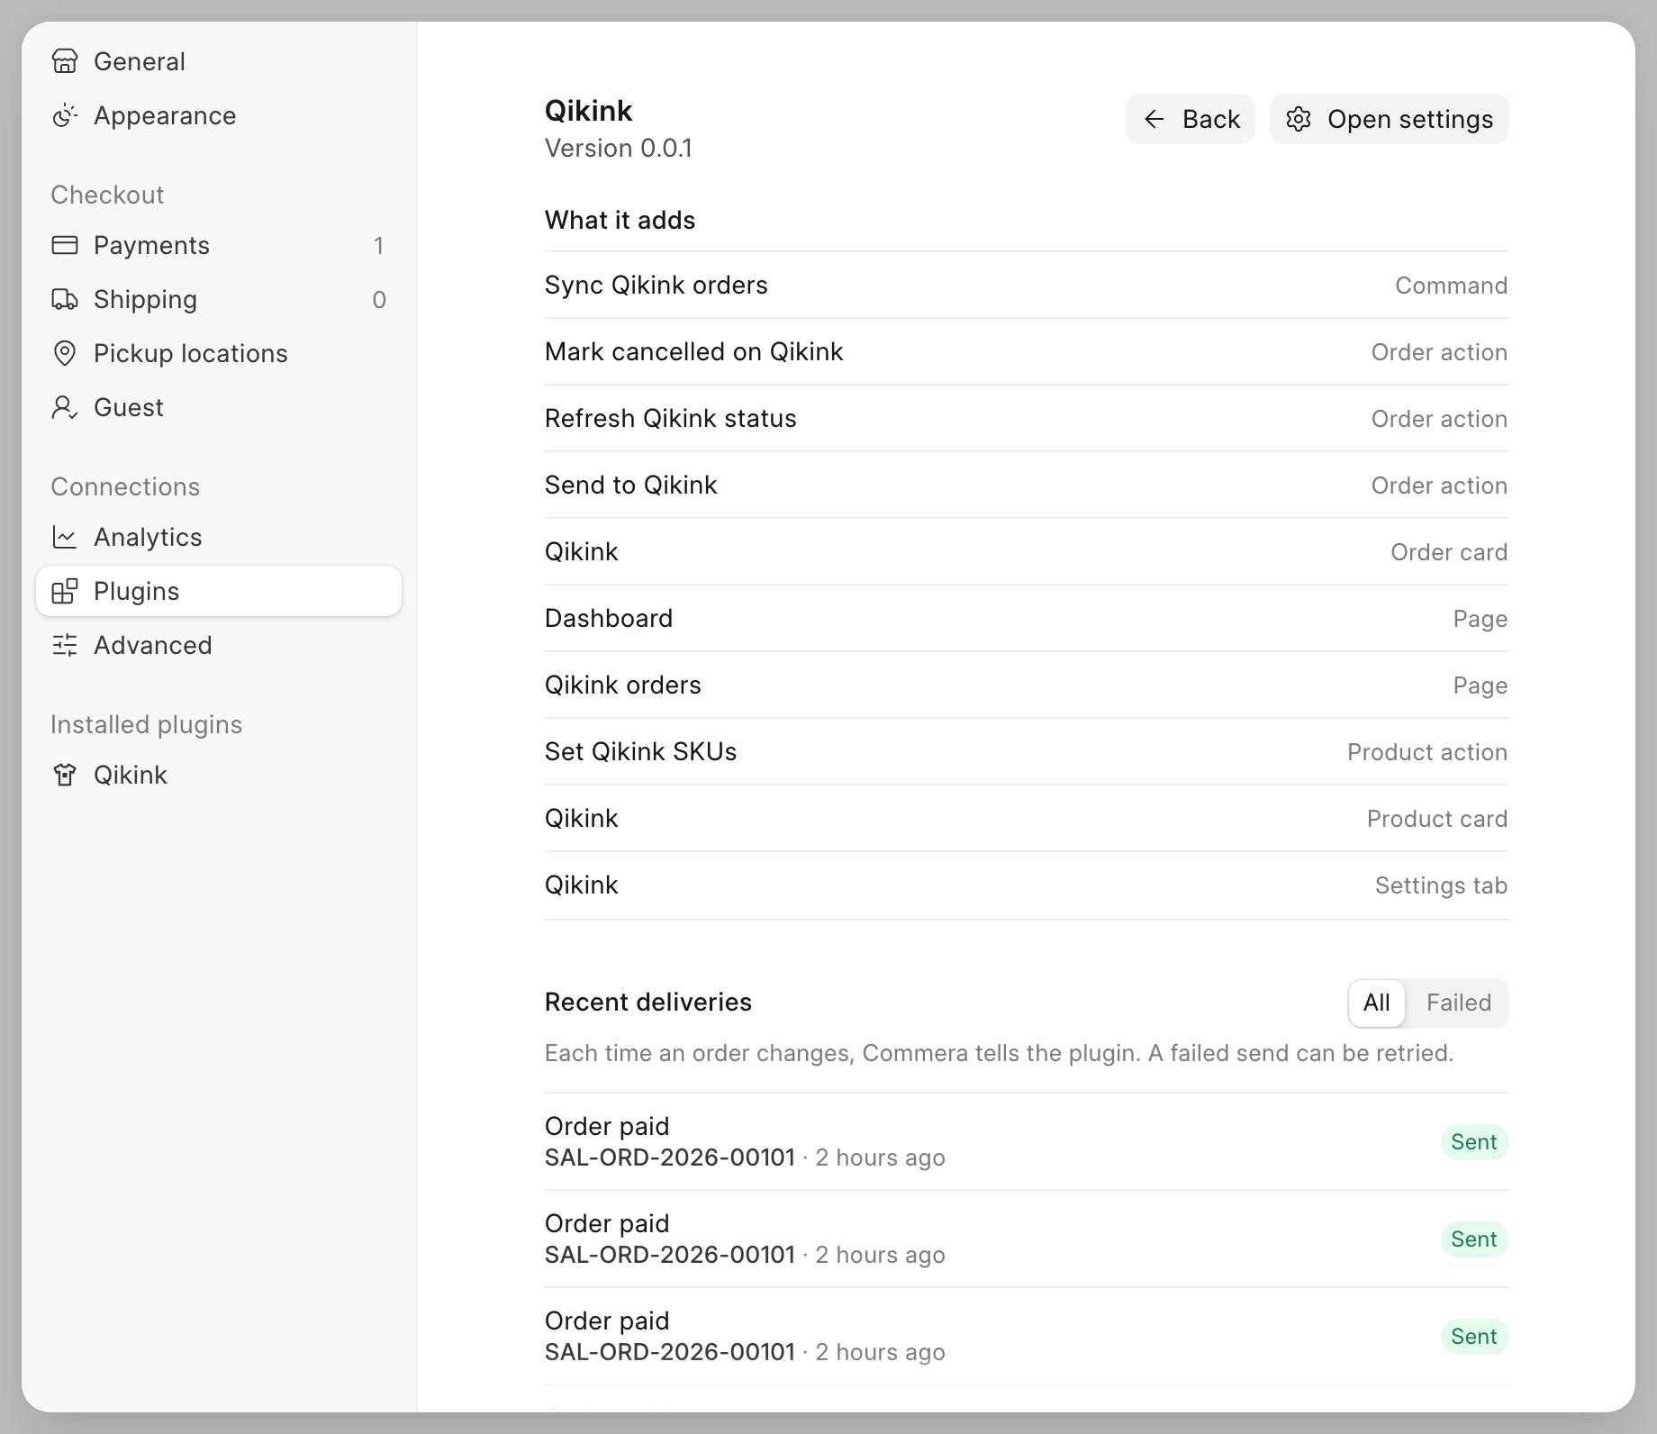
Task: Open installed plugin Qikink in sidebar
Action: tap(219, 775)
